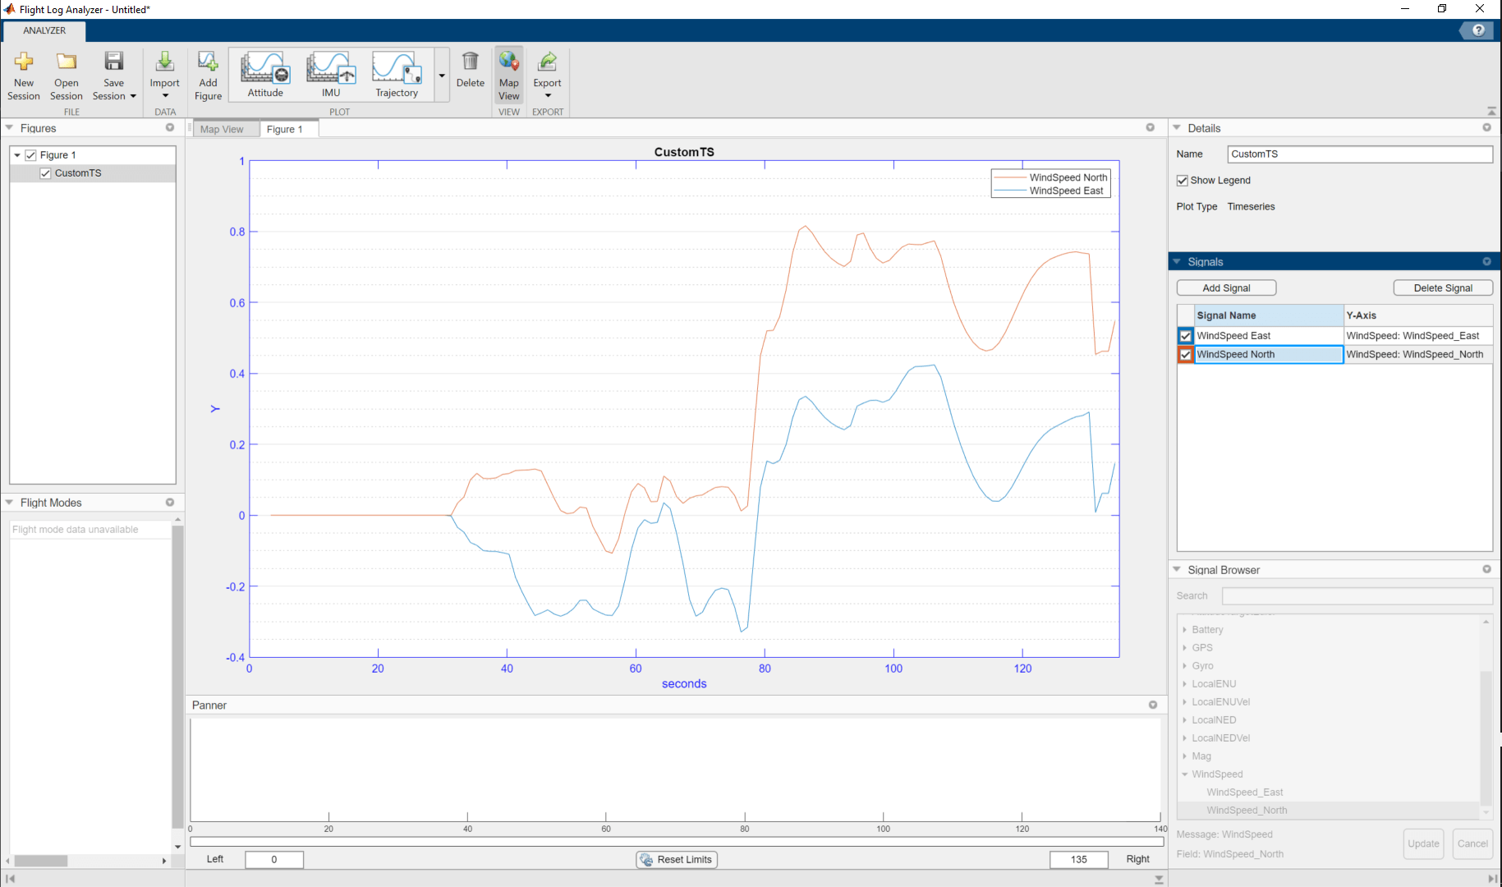Click the skip-to-start icon in the bottom bar
The image size is (1502, 887).
point(10,879)
